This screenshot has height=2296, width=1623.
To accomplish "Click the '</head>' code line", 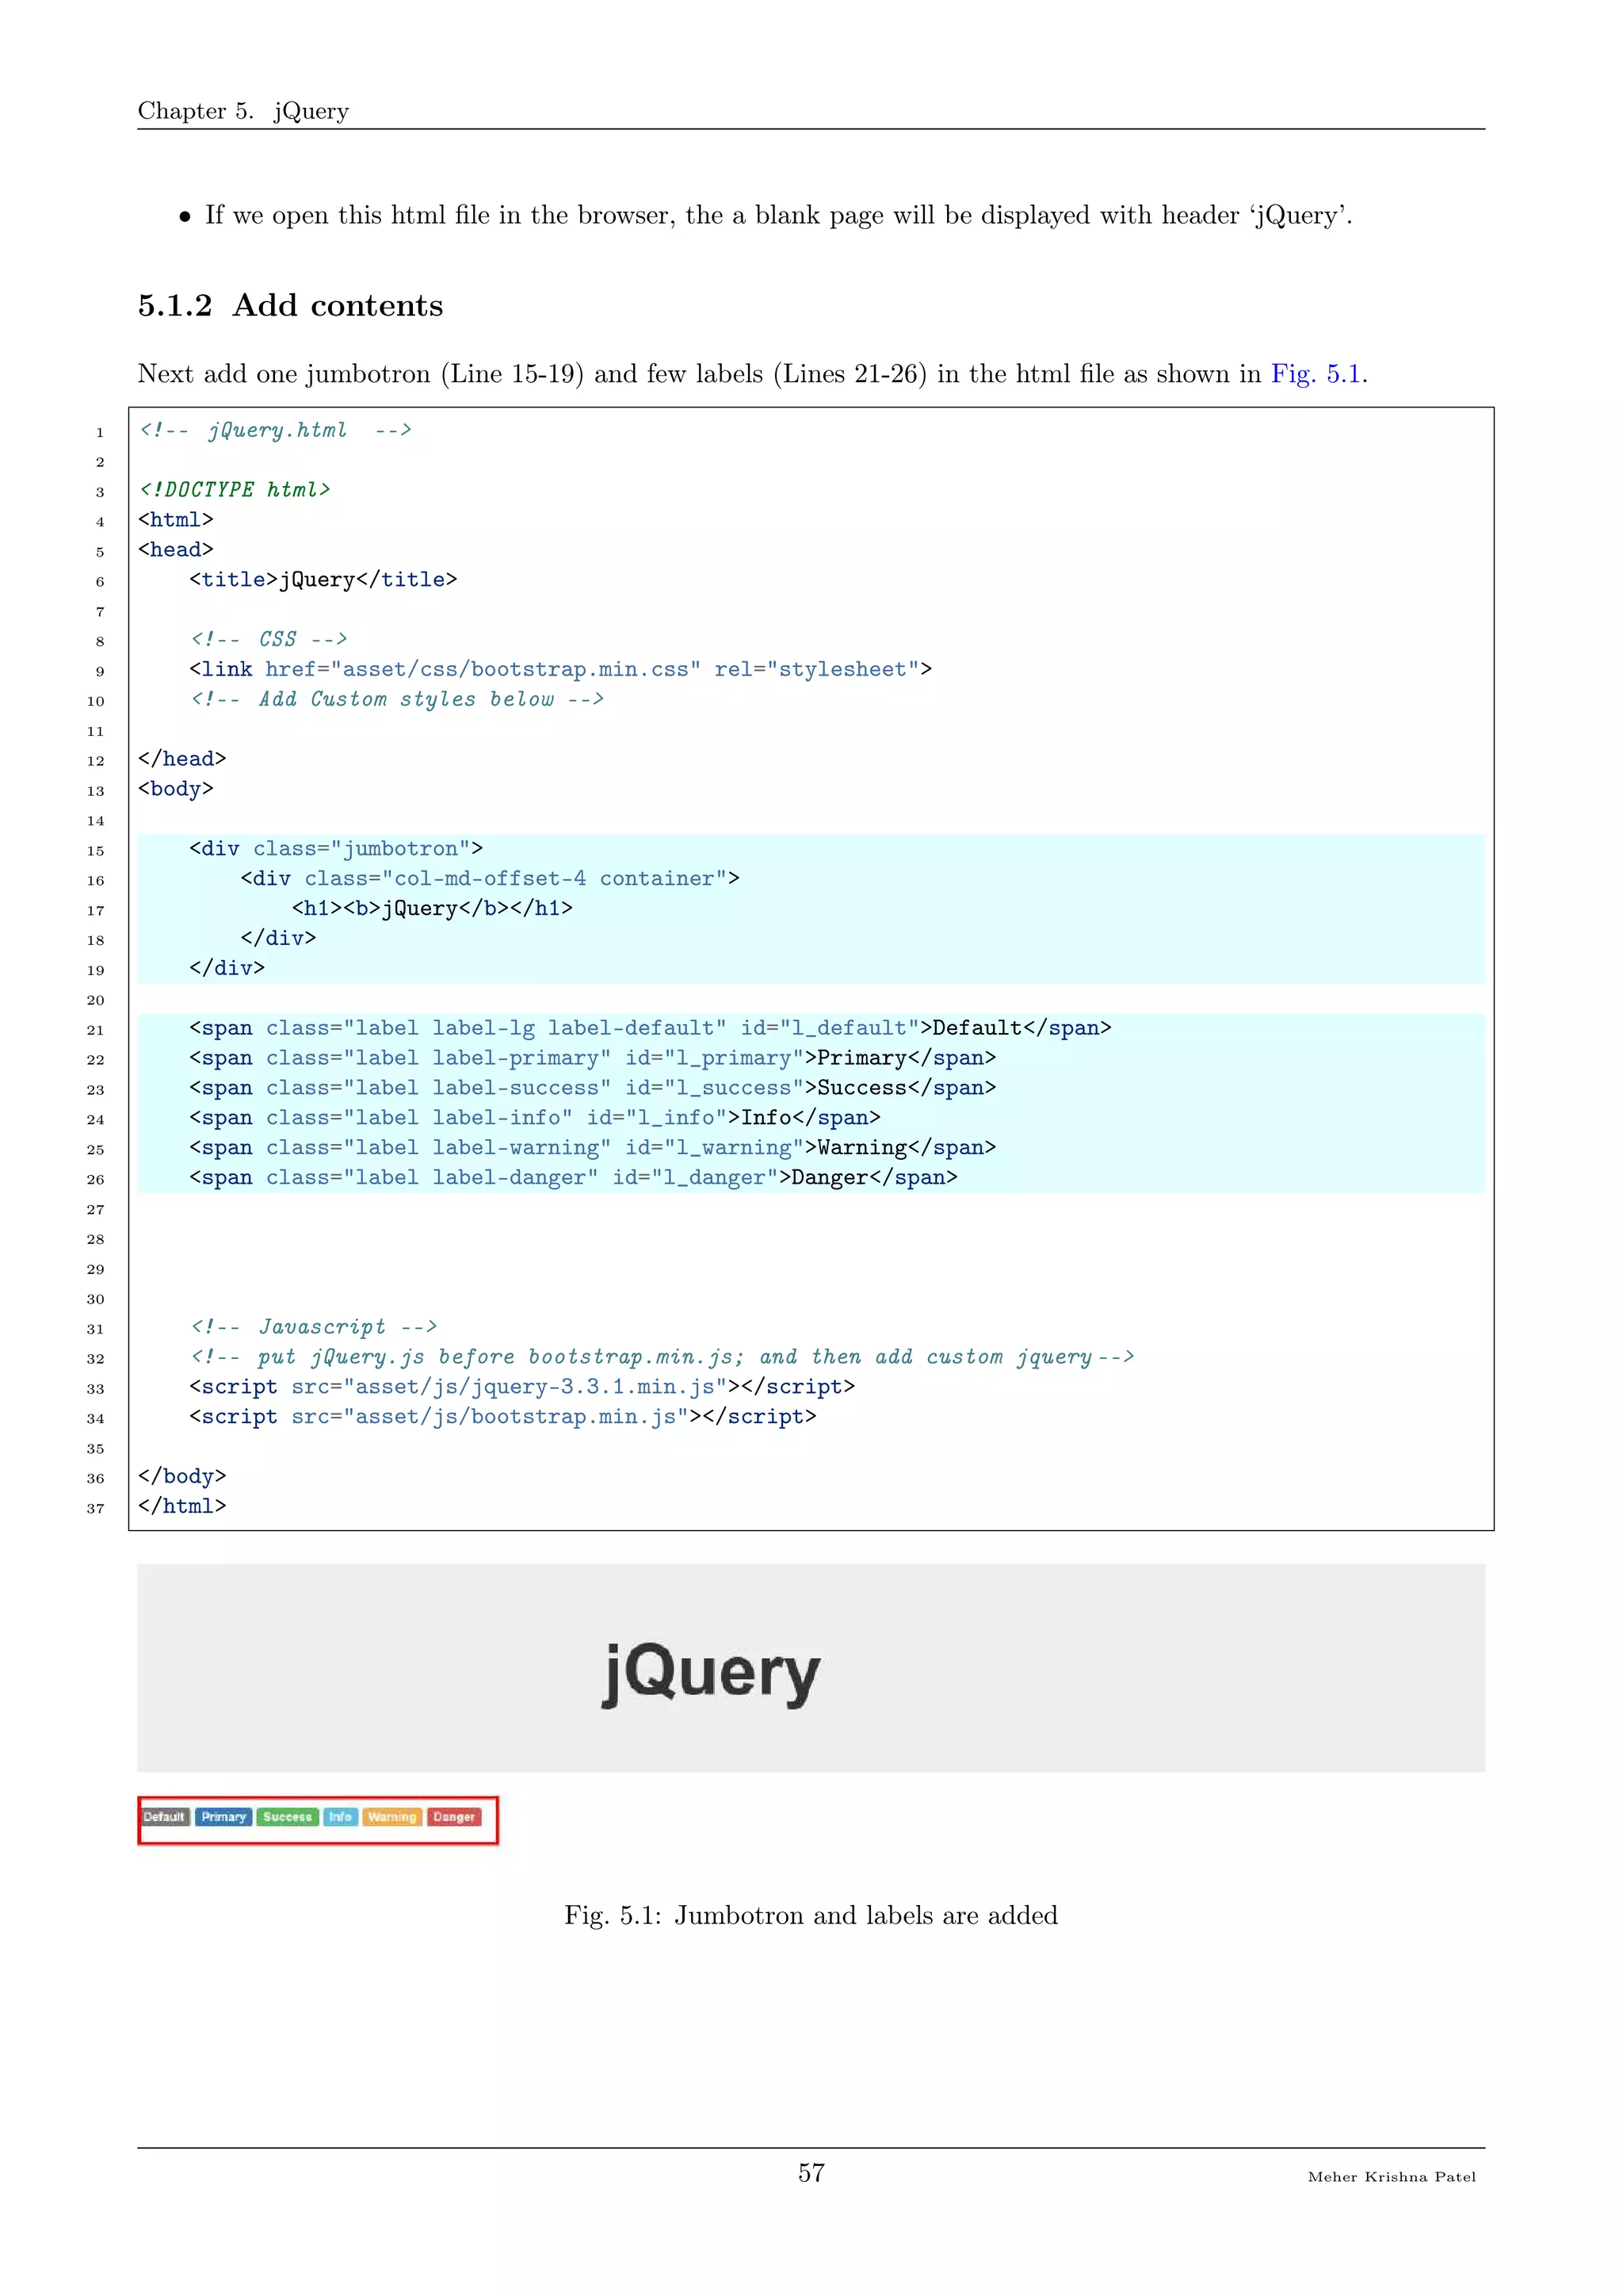I will (182, 759).
